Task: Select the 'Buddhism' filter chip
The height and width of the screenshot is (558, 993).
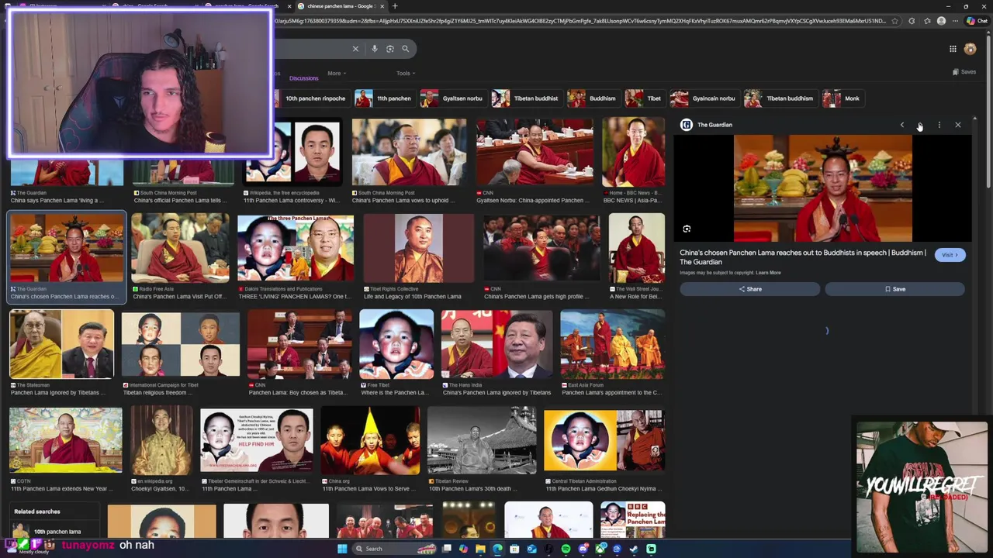Action: point(593,98)
